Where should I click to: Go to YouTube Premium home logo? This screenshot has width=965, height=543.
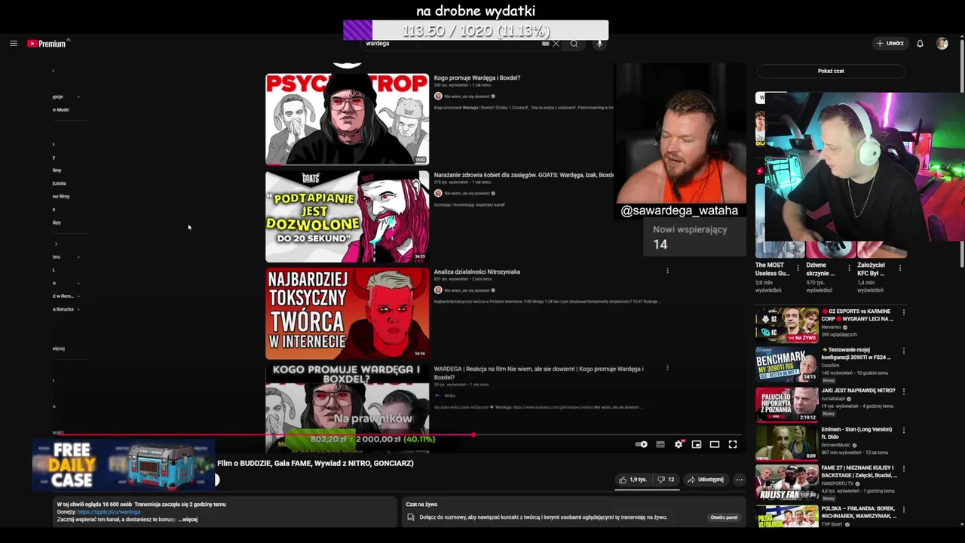tap(48, 43)
